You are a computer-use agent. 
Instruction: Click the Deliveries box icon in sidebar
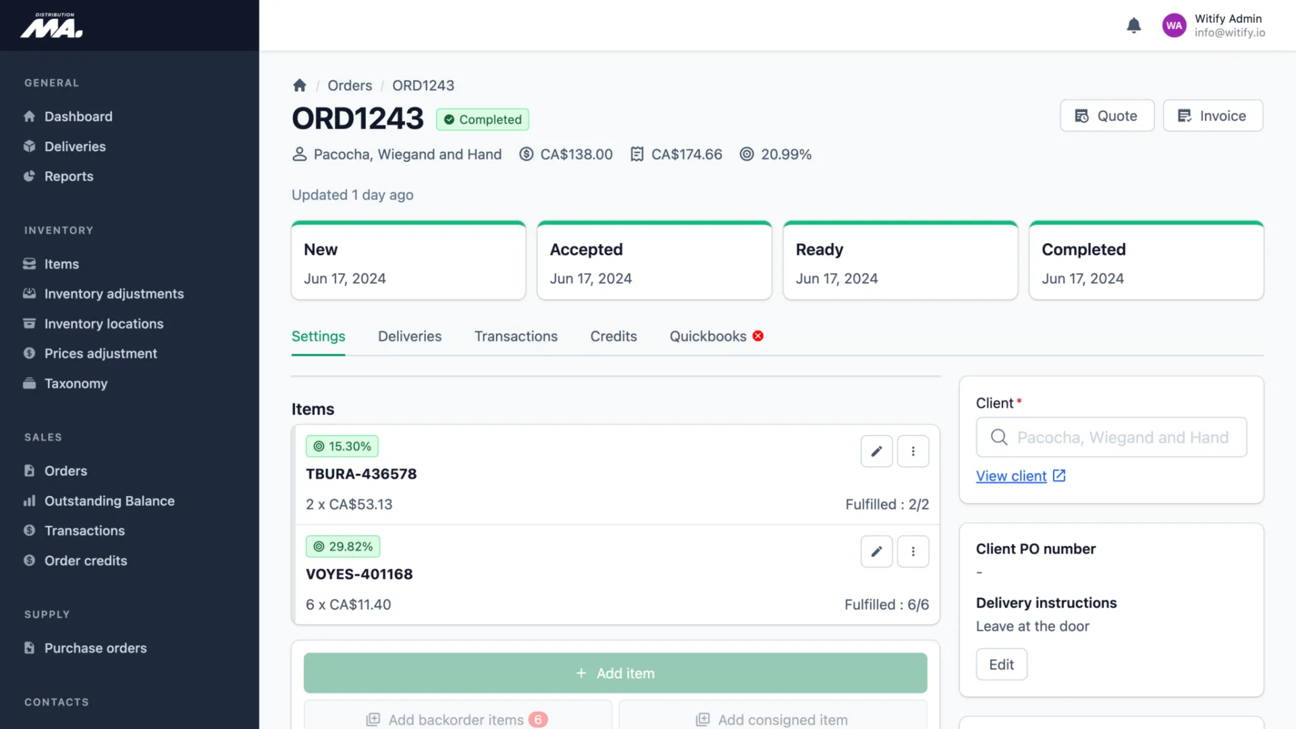(x=29, y=146)
